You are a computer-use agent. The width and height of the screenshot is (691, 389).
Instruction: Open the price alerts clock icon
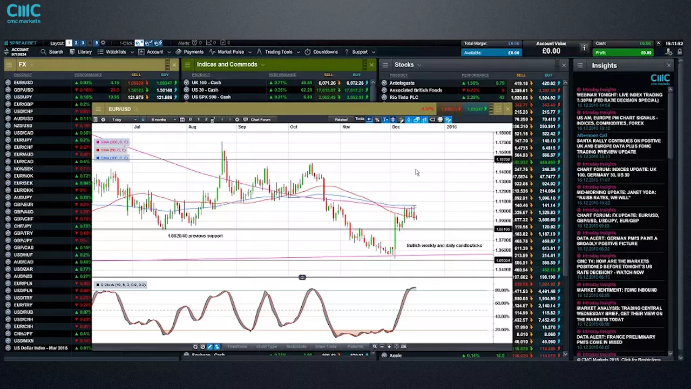pyautogui.click(x=194, y=43)
